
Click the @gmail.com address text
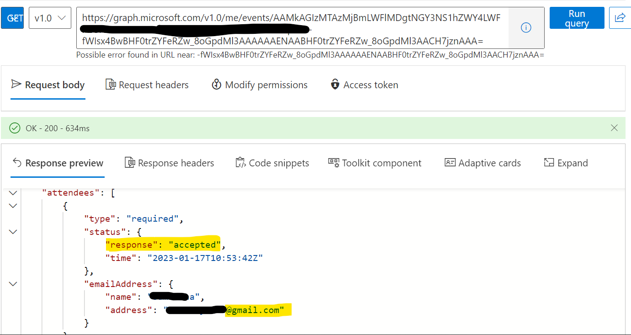pyautogui.click(x=255, y=310)
